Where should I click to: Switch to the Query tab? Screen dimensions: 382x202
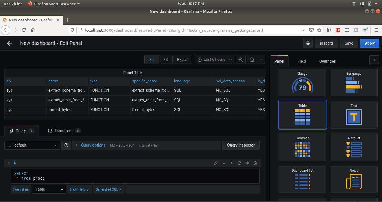click(x=22, y=131)
